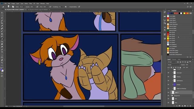Select the Magic Wand tool
Viewport: 194px width, 109px height.
click(x=2, y=21)
